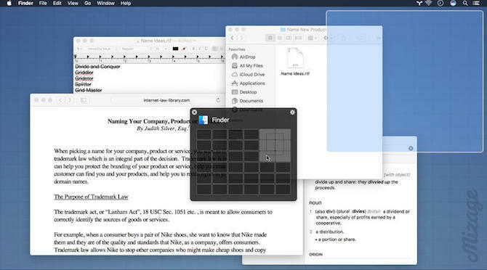
Task: Open the Edit menu
Action: coord(57,3)
